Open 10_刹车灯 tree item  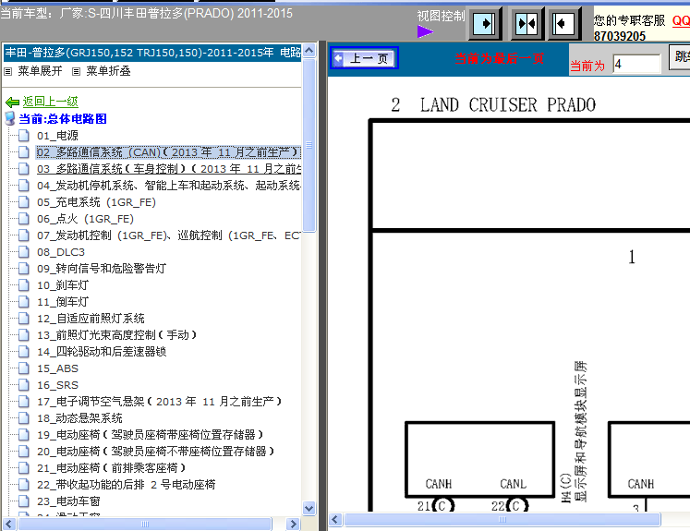[63, 285]
